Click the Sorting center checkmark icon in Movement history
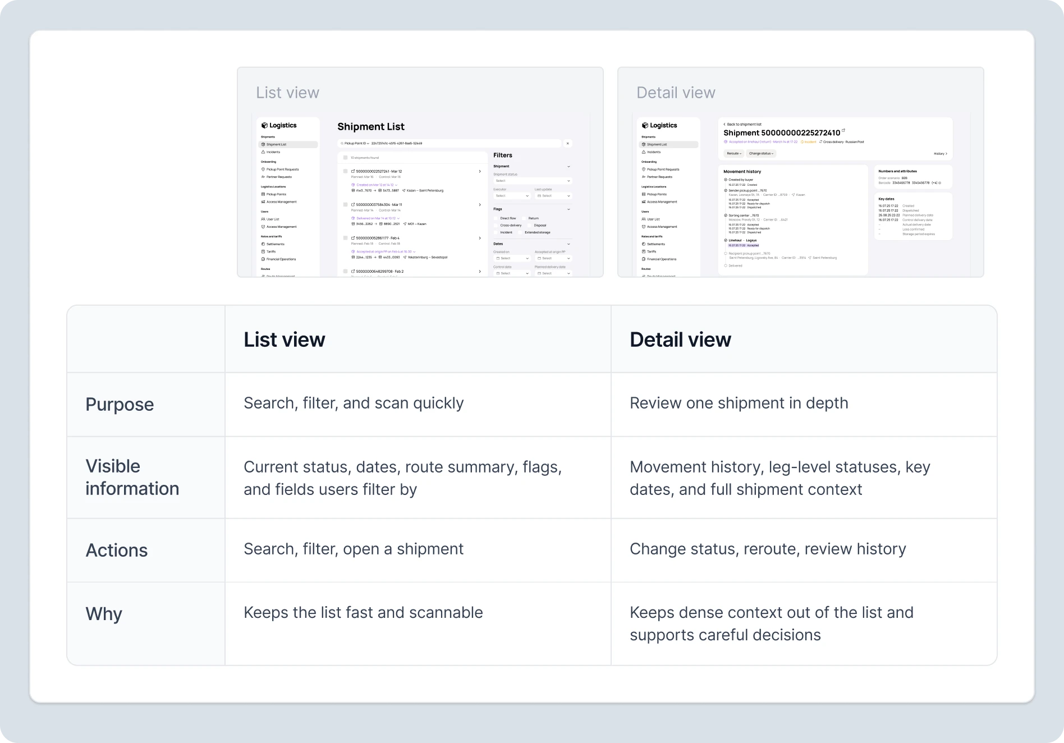 (x=726, y=215)
